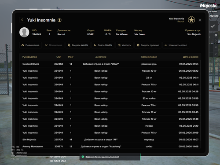Click the Дата и время column header
The width and height of the screenshot is (220, 165).
(x=191, y=57)
